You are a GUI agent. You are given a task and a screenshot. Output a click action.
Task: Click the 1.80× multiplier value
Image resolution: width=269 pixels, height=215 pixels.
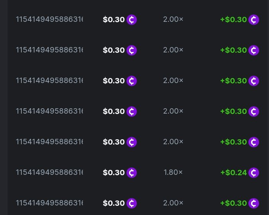tap(173, 172)
